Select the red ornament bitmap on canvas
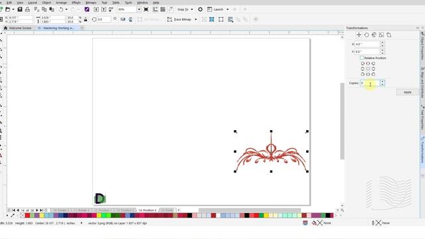Viewport: 425px width, 239px height. pyautogui.click(x=271, y=152)
